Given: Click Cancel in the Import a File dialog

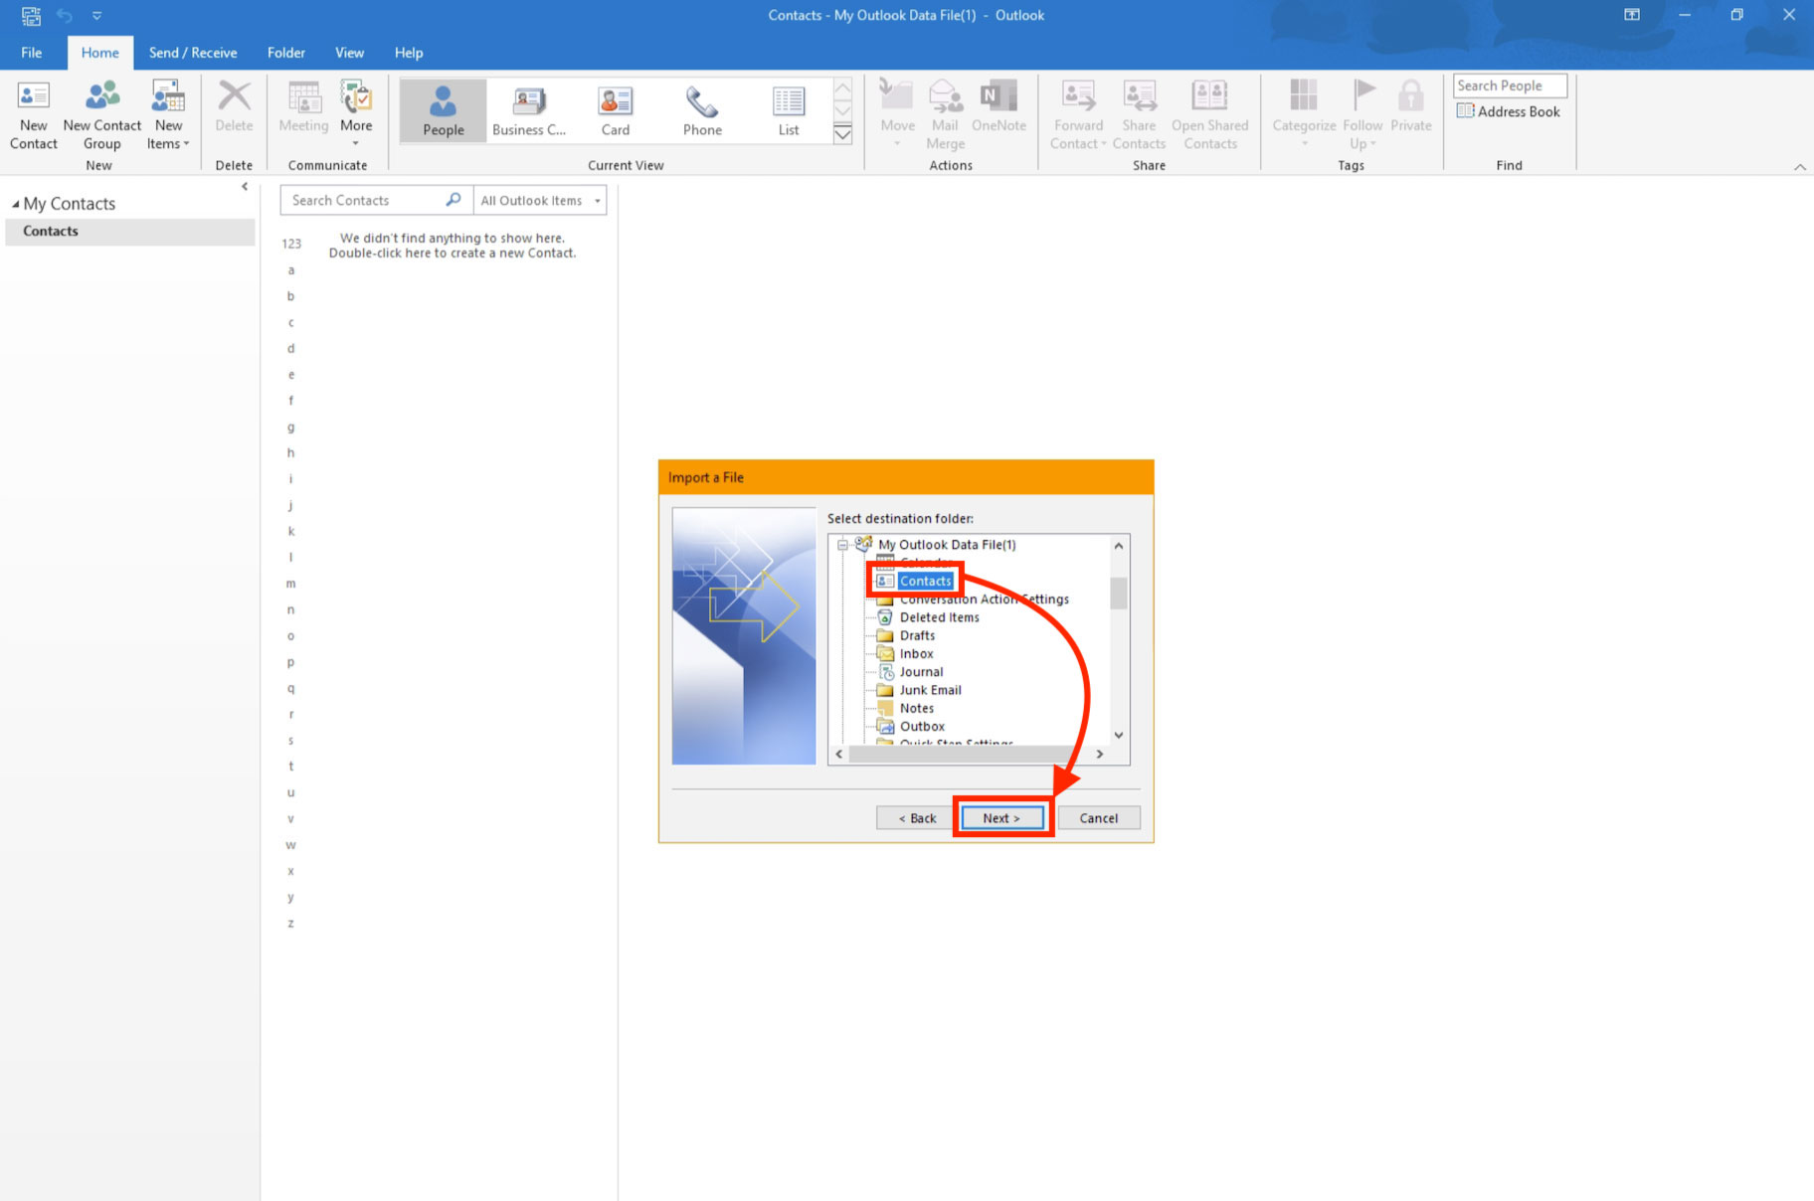Looking at the screenshot, I should click(1098, 818).
